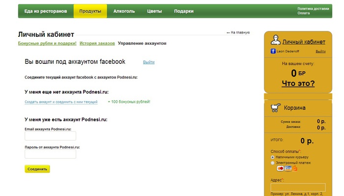Click the Что это? link
Screen dimensions: 344x196
tap(298, 84)
